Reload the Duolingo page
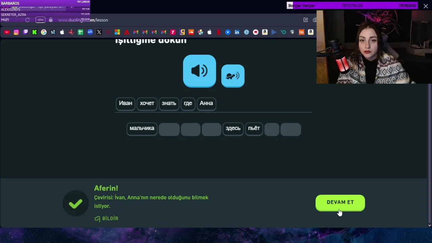Image resolution: width=432 pixels, height=243 pixels. coord(28,20)
